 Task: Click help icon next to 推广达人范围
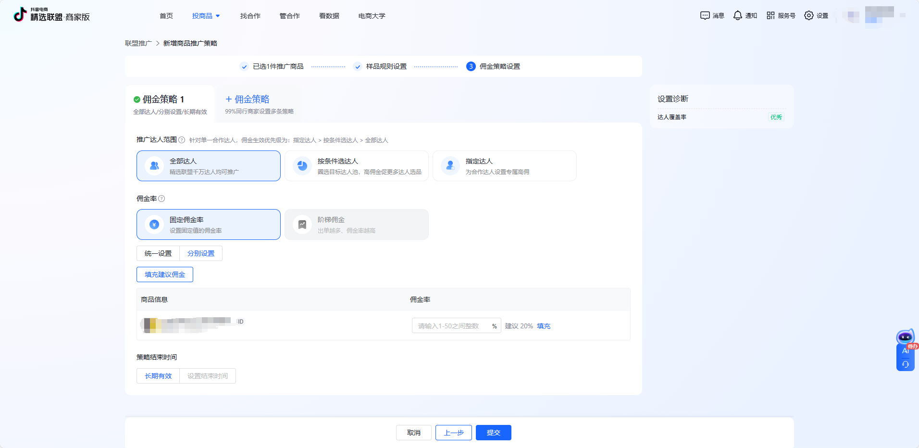[x=182, y=140]
